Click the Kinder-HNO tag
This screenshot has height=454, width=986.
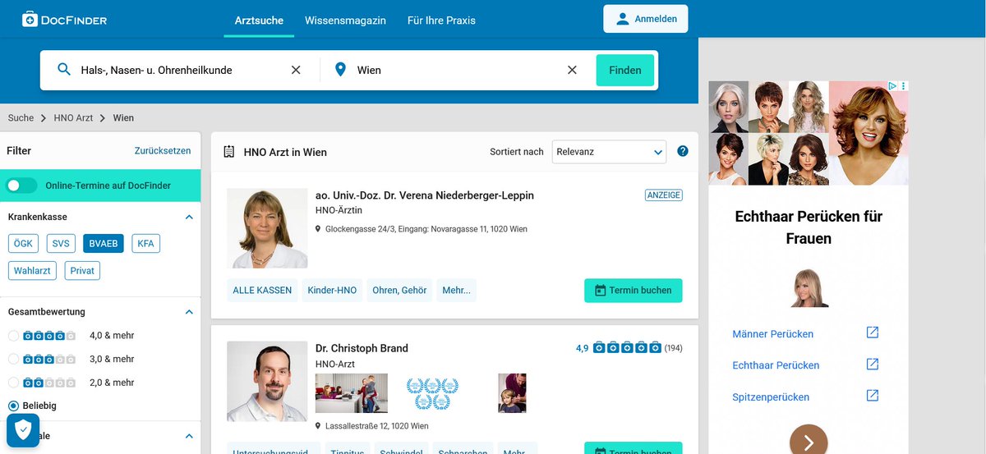[x=332, y=290]
